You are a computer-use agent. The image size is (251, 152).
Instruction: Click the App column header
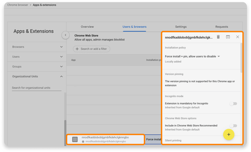click(x=73, y=60)
